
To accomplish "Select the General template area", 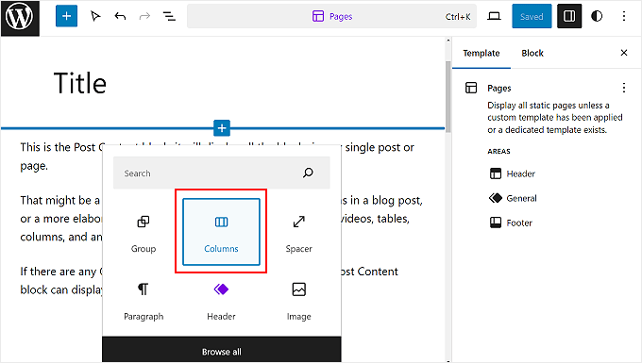I will pos(513,198).
